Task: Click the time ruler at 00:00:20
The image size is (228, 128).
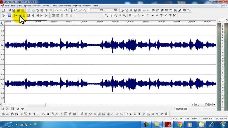Action: click(115, 22)
